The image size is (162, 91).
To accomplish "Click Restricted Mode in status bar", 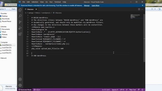I will coord(25,90).
